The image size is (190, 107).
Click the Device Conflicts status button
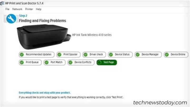point(81,63)
